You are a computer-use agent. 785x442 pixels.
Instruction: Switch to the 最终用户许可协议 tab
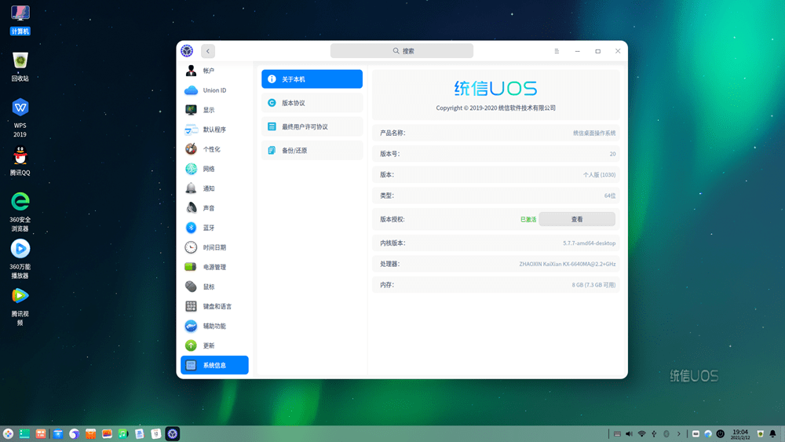(x=312, y=126)
